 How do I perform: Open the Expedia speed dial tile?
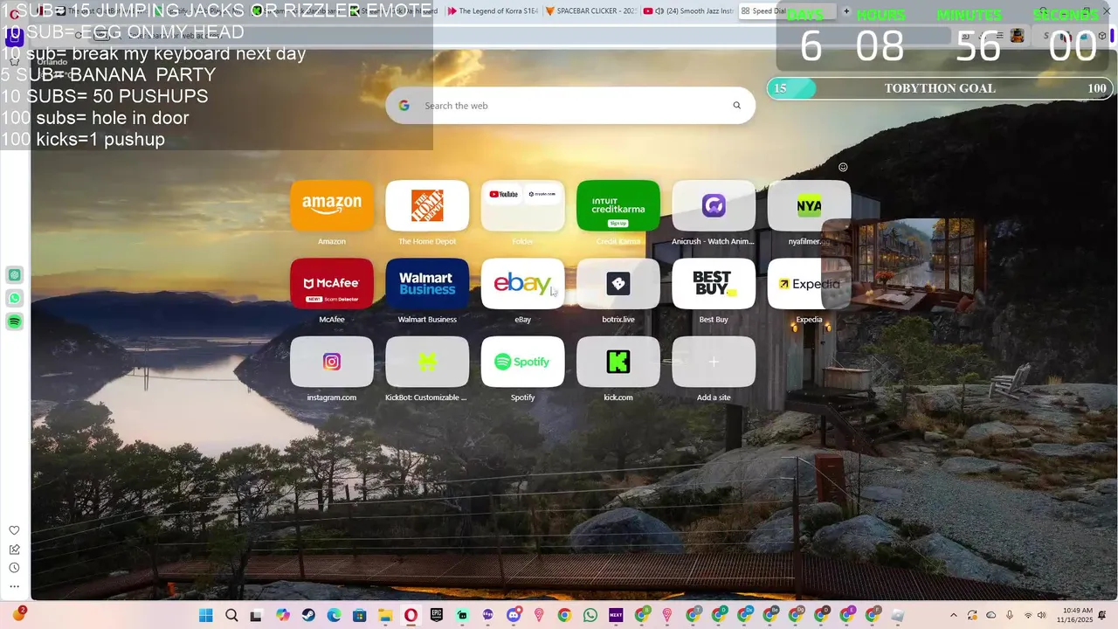(x=809, y=283)
